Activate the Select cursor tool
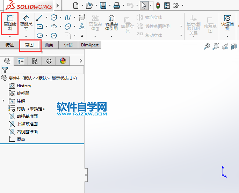Viewport: 239px width, 193px height. click(144, 6)
